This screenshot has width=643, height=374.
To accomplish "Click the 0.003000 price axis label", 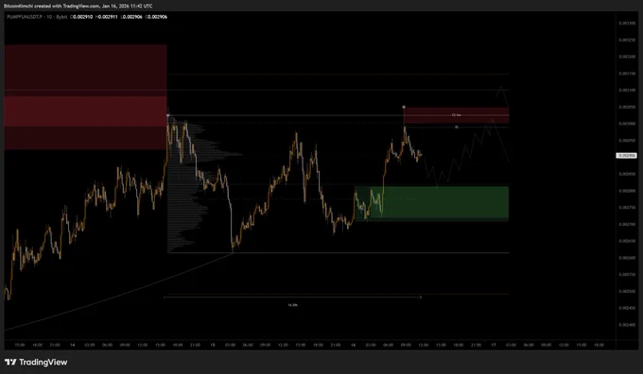I will point(627,124).
